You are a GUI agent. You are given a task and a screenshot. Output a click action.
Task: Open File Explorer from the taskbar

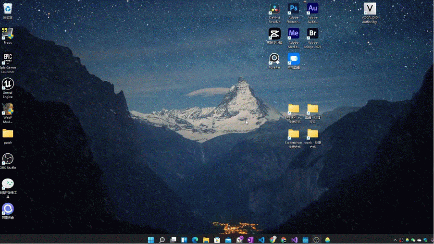[x=206, y=240]
